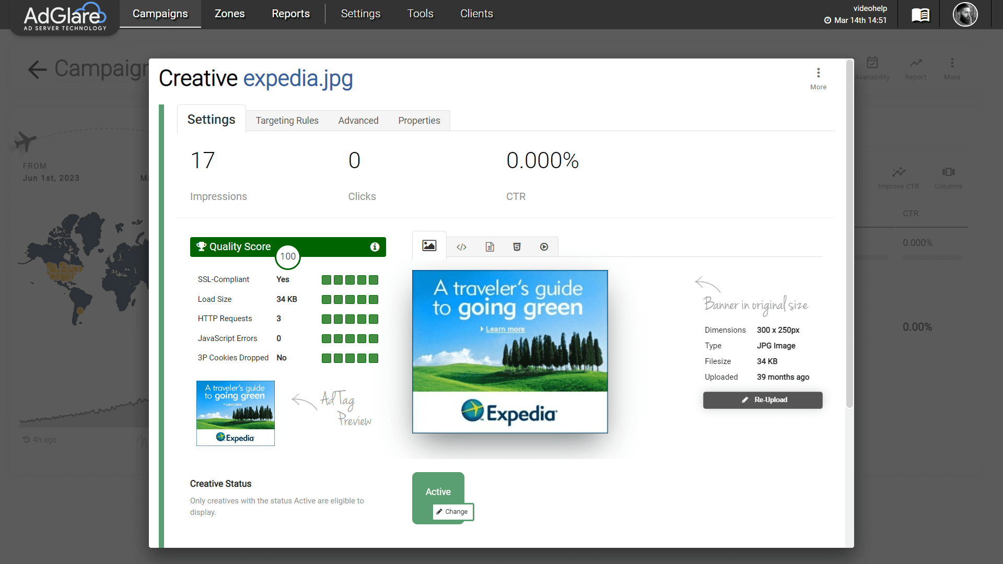Open the Campaigns menu

point(160,14)
